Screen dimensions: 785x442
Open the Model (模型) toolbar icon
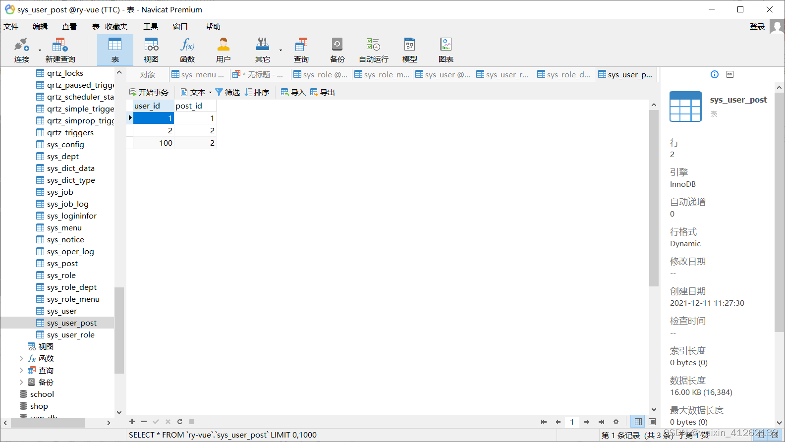(x=410, y=50)
